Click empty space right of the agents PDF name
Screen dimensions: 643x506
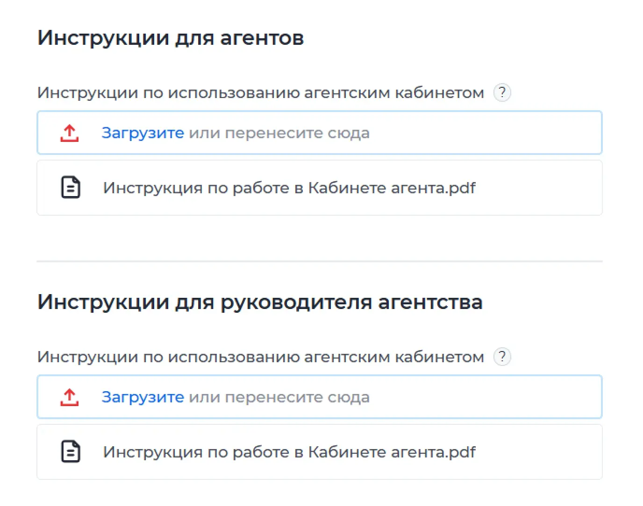pos(537,188)
